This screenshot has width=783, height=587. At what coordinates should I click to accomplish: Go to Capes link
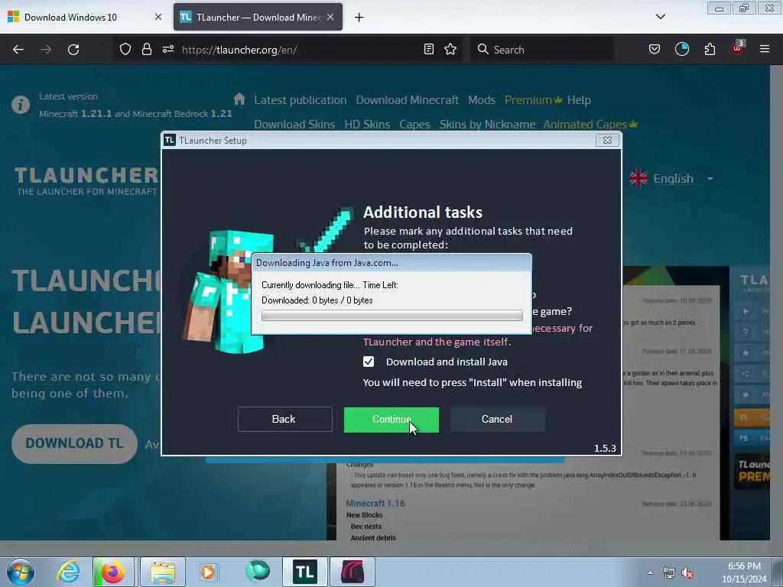tap(414, 125)
